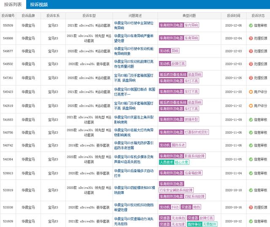Click green check icon for complaint 533819
Viewport: 270px width, 227px height.
click(x=251, y=190)
